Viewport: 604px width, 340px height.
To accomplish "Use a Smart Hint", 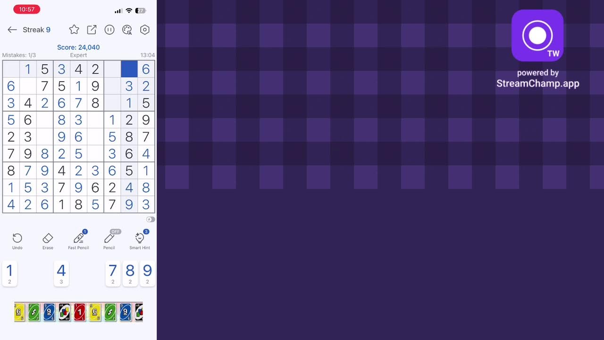I will pos(140,241).
